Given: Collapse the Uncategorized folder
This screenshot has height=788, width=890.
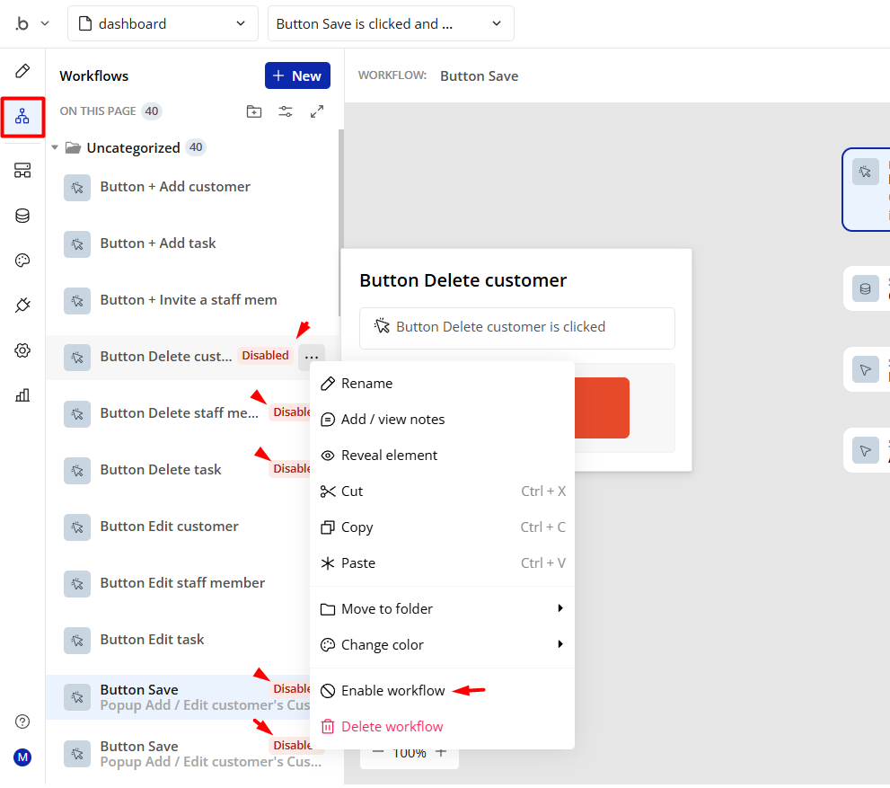Looking at the screenshot, I should coord(56,147).
